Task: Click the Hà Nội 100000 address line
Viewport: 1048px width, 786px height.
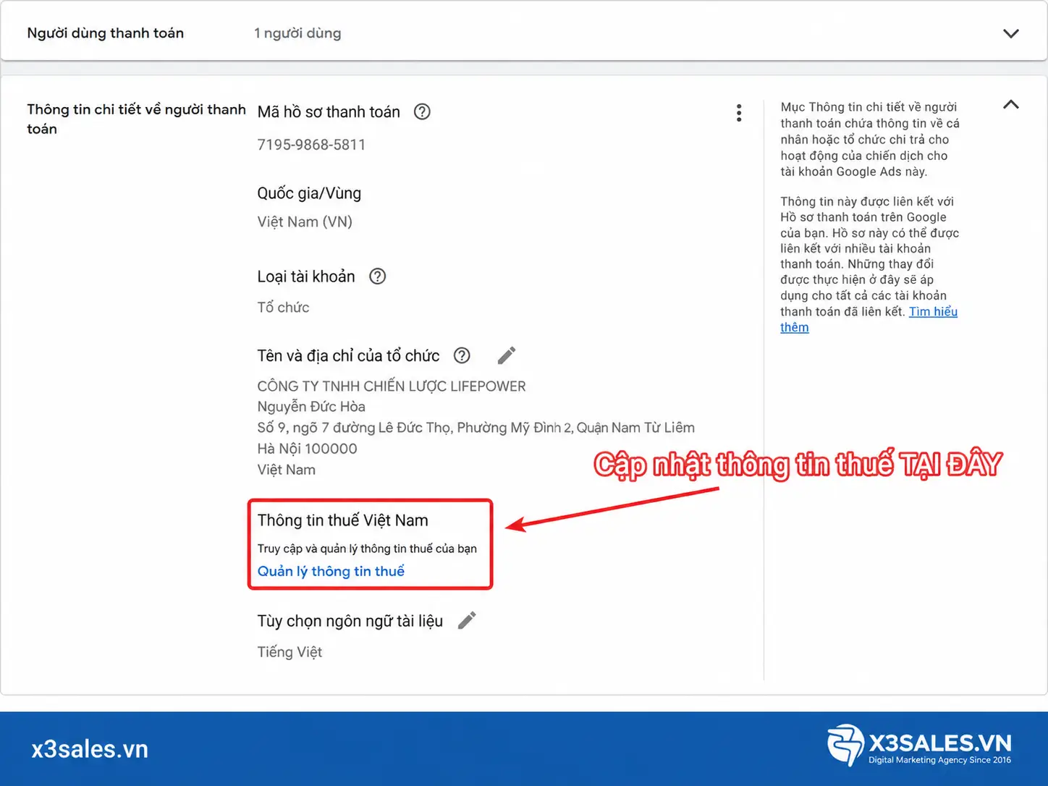Action: click(x=307, y=449)
